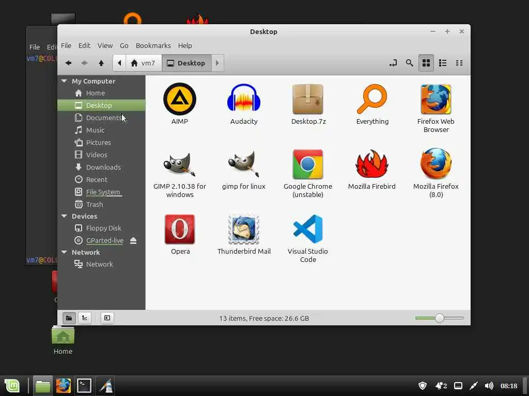Select the Desktop.7z archive file
Viewport: 529px width, 396px height.
click(308, 99)
